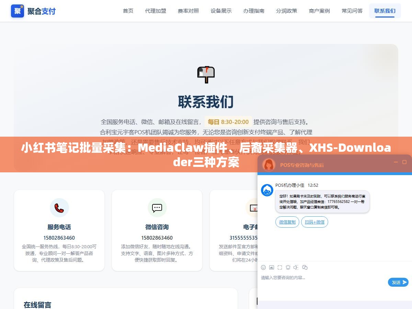Click the WeChat icon in chat toolbar
This screenshot has width=412, height=309.
point(305,267)
